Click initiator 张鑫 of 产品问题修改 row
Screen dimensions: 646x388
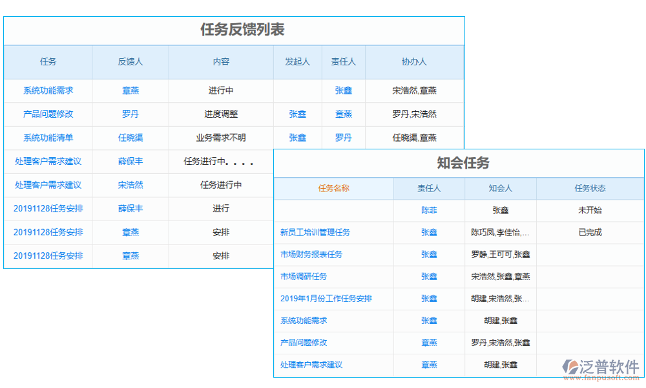point(297,114)
